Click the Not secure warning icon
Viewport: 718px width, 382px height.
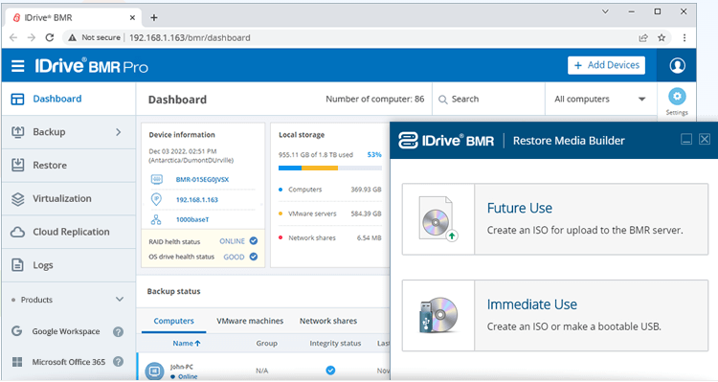[x=72, y=37]
